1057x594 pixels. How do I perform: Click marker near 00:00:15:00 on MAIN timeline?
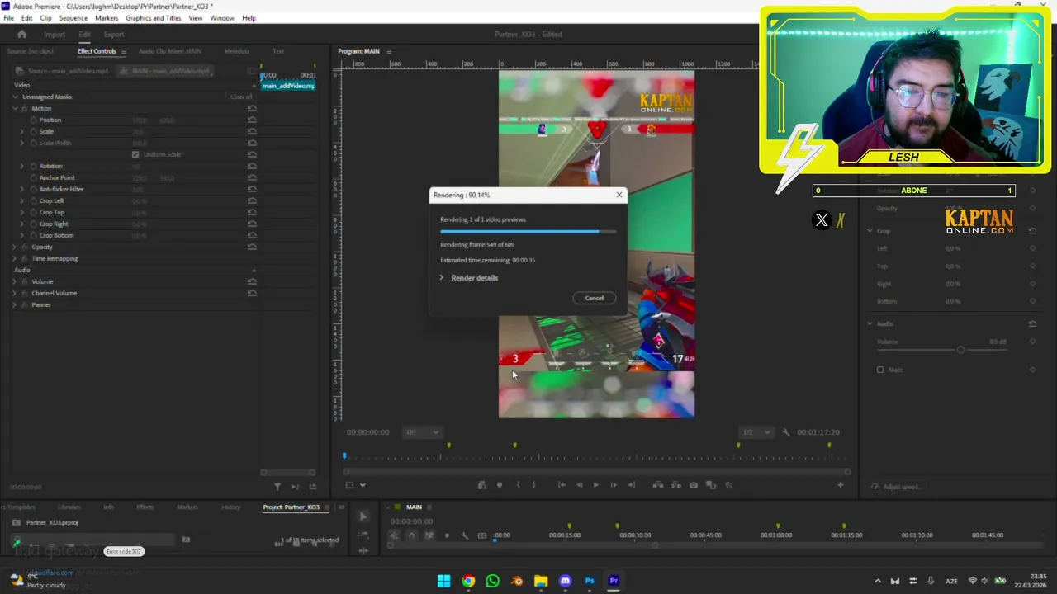[569, 526]
